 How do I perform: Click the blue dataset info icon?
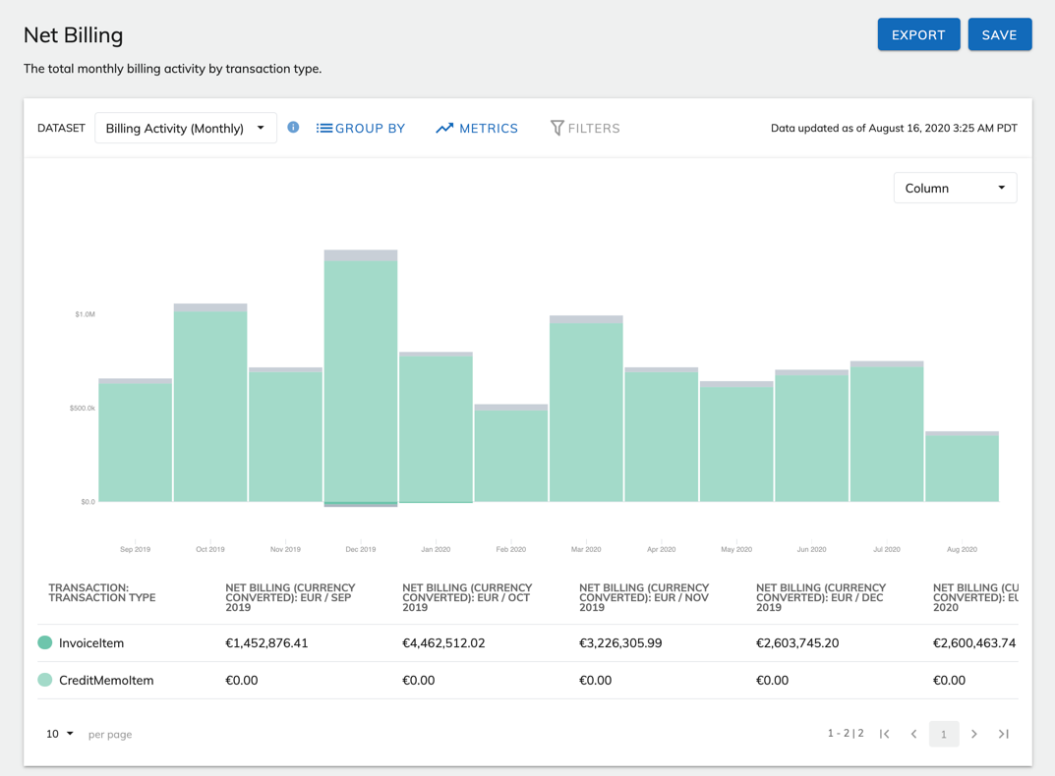[293, 128]
